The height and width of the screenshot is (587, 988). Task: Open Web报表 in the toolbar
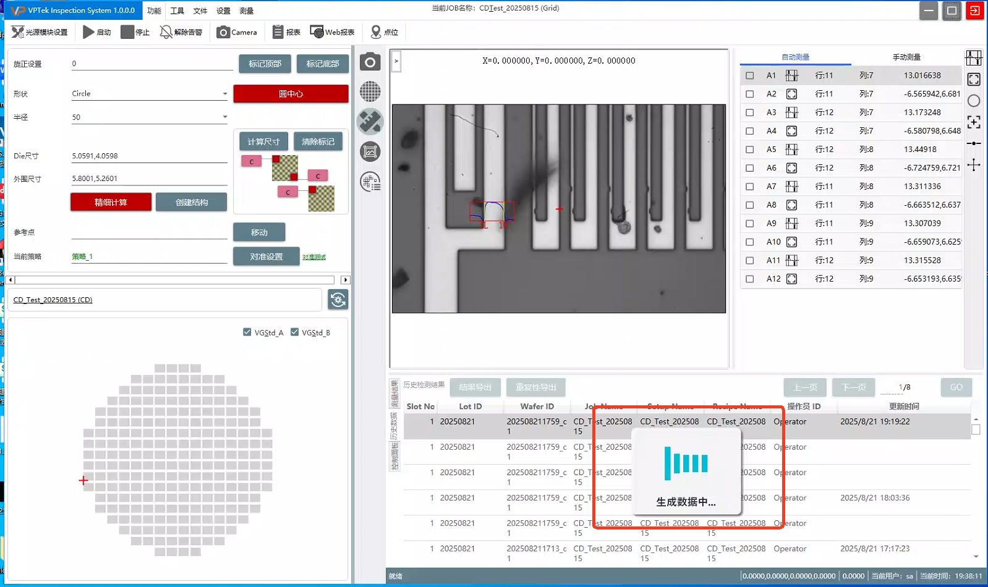click(x=333, y=32)
